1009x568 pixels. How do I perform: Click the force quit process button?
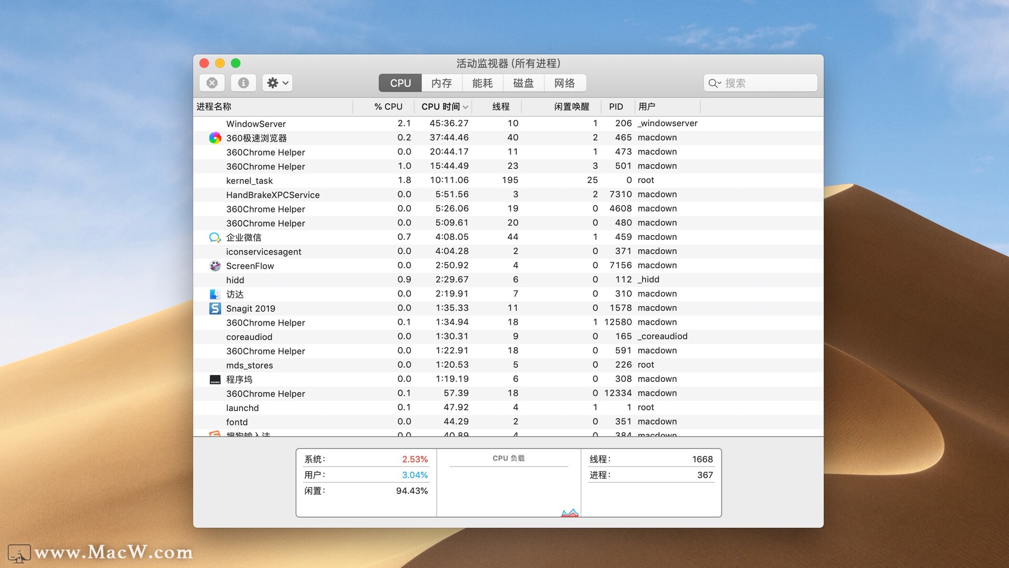(212, 83)
